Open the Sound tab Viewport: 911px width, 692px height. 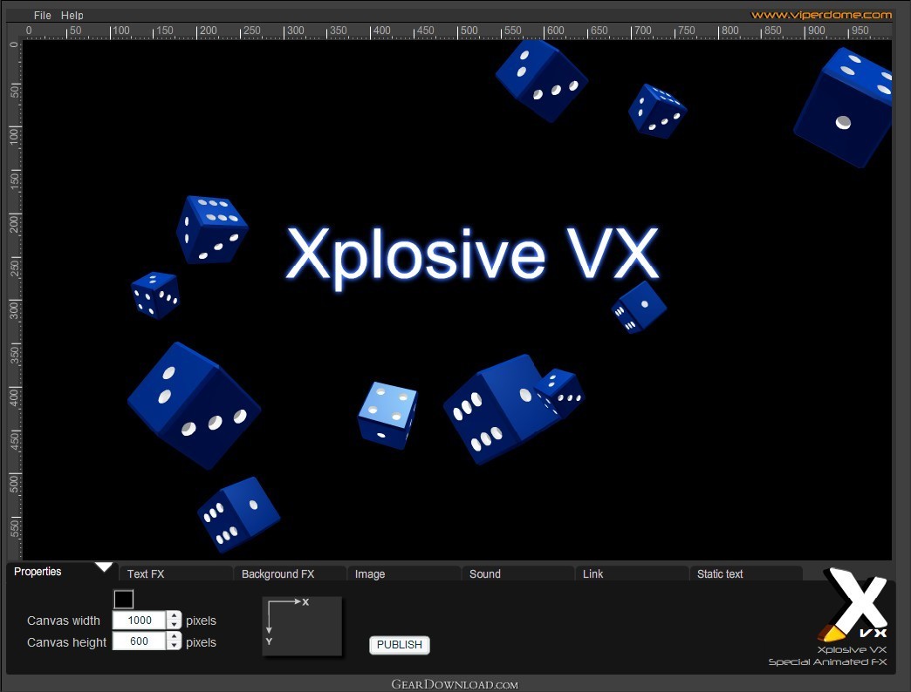[x=517, y=573]
